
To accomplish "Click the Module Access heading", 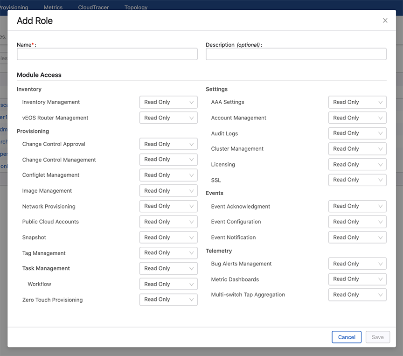I will [39, 75].
